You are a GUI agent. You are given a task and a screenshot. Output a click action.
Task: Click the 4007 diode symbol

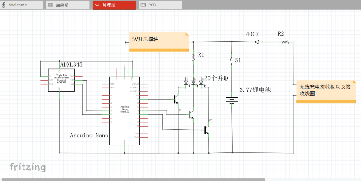(256, 42)
